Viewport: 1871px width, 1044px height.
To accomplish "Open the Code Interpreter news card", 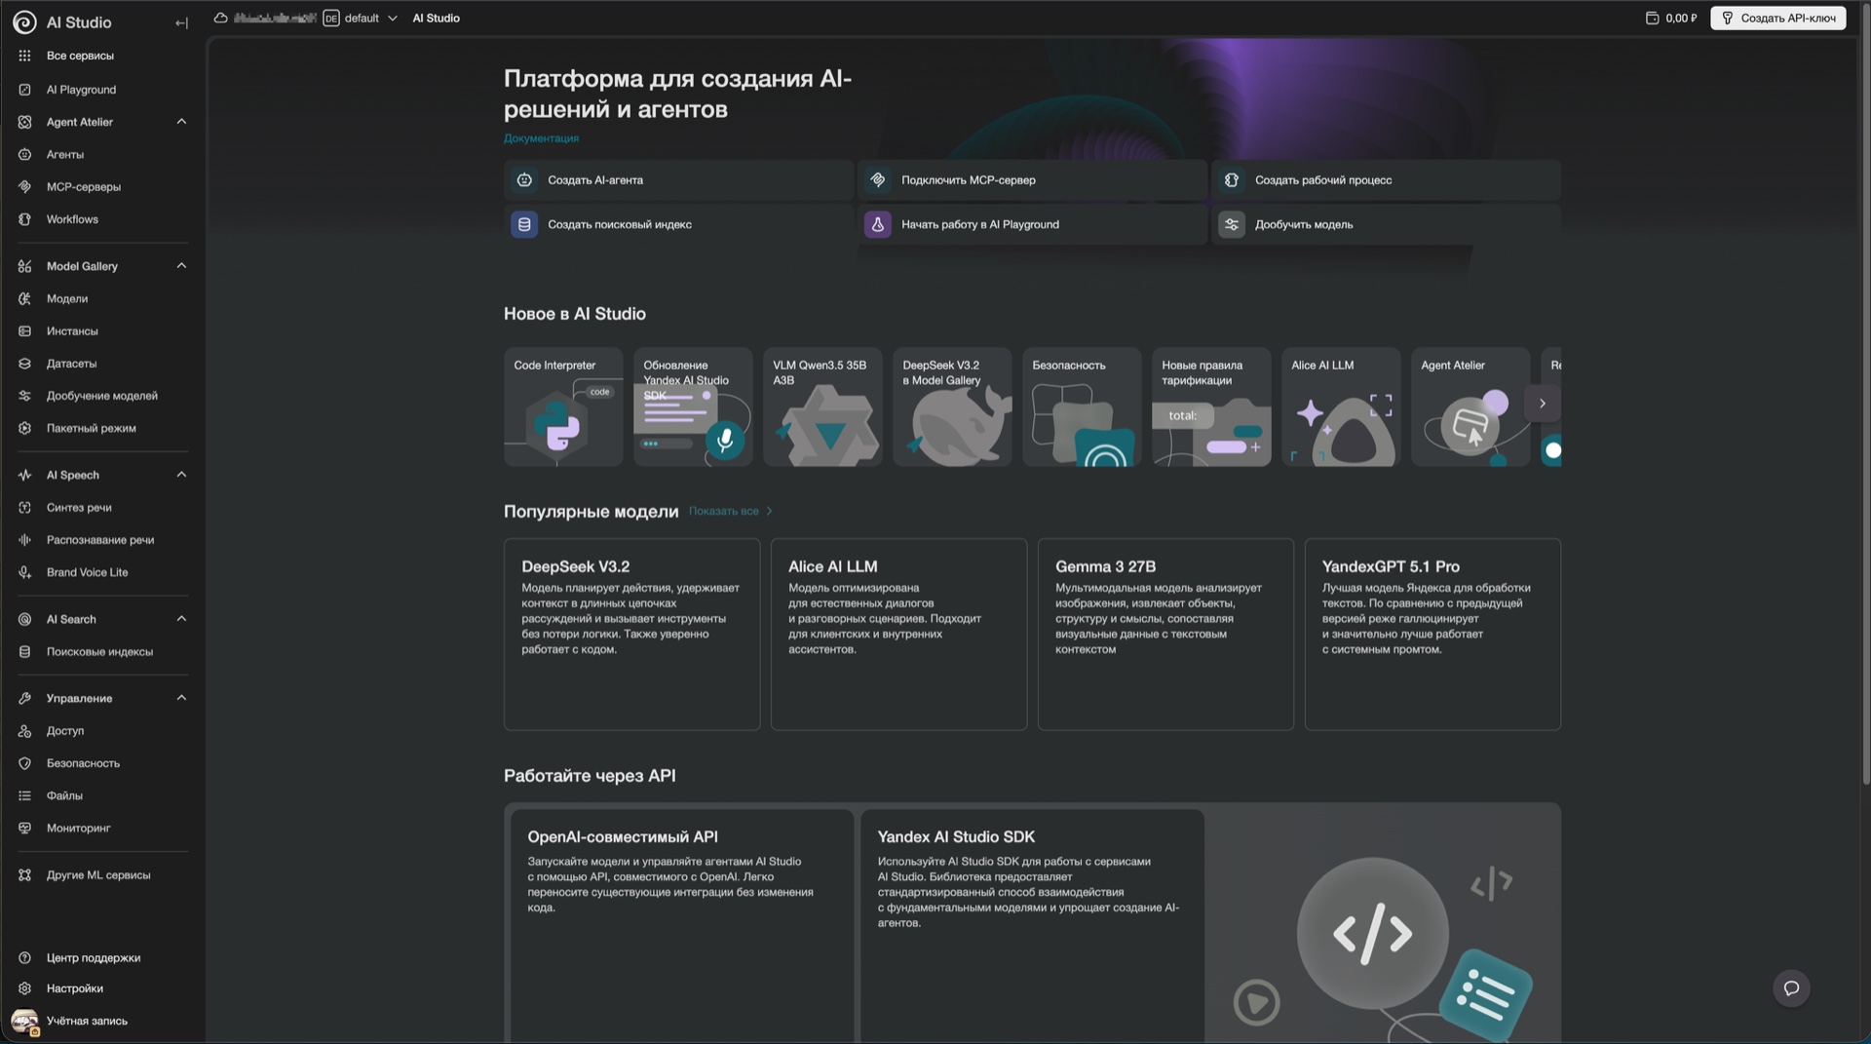I will pyautogui.click(x=563, y=406).
